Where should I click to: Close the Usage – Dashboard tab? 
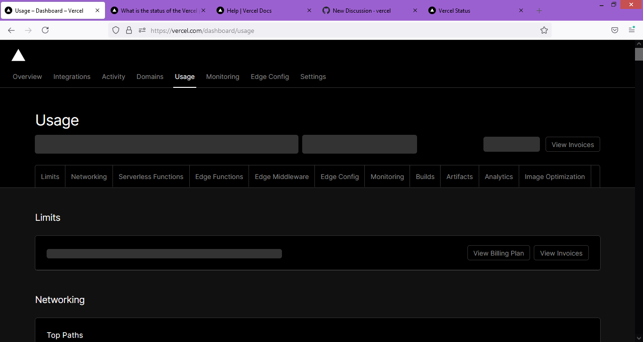[x=97, y=10]
